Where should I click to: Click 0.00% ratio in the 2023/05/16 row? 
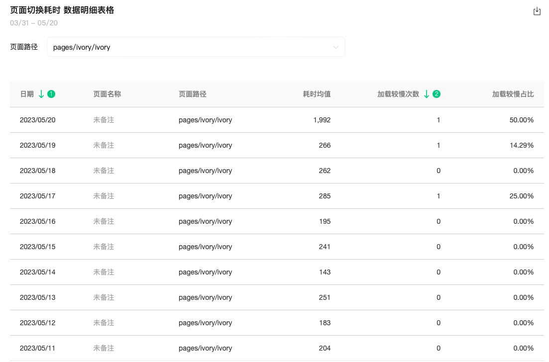pos(524,221)
